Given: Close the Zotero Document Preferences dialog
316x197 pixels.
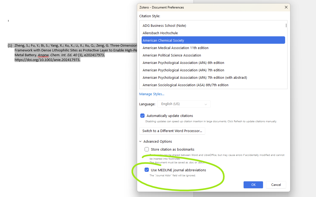Looking at the screenshot, I should (x=286, y=7).
